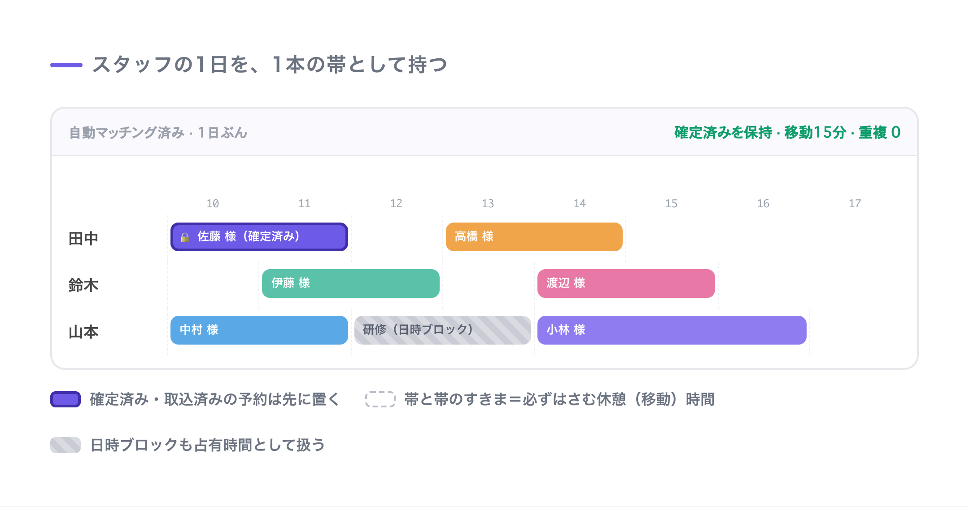The image size is (969, 507).
Task: Click the striped gray block legend swatch
Action: (x=65, y=445)
